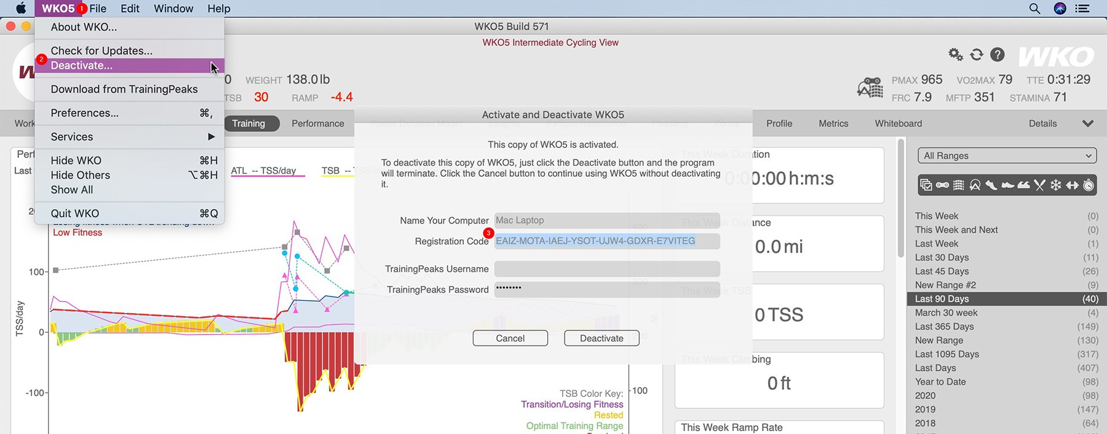The width and height of the screenshot is (1107, 434).
Task: Click the sync refresh arrows icon
Action: click(x=977, y=55)
